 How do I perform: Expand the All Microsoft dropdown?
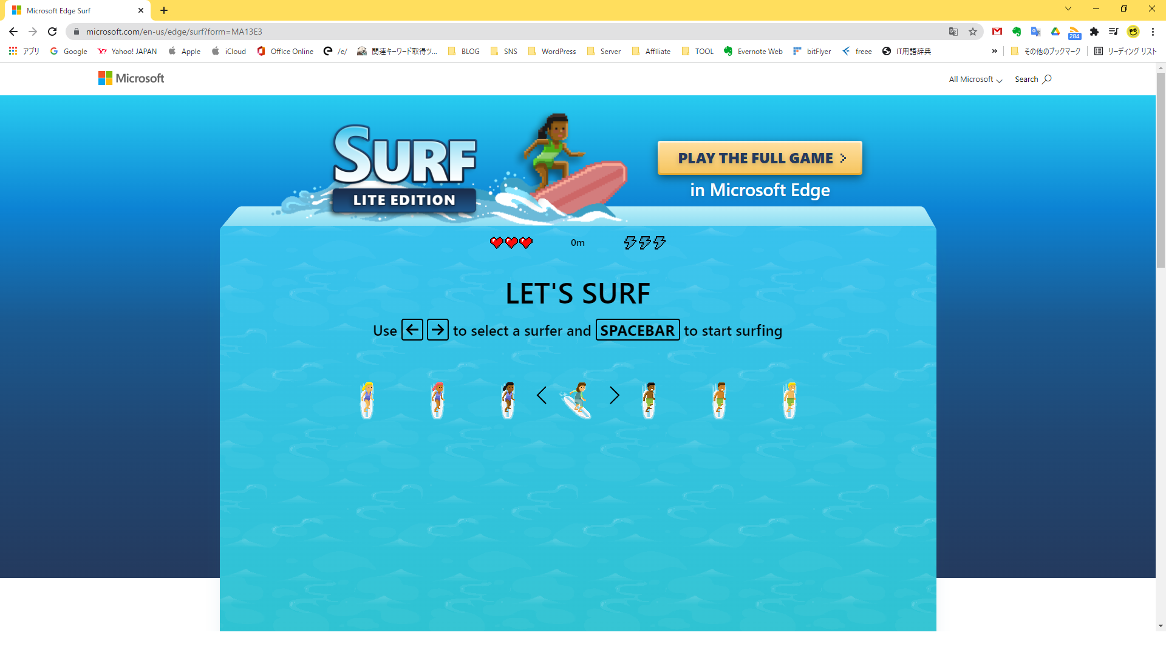(975, 80)
